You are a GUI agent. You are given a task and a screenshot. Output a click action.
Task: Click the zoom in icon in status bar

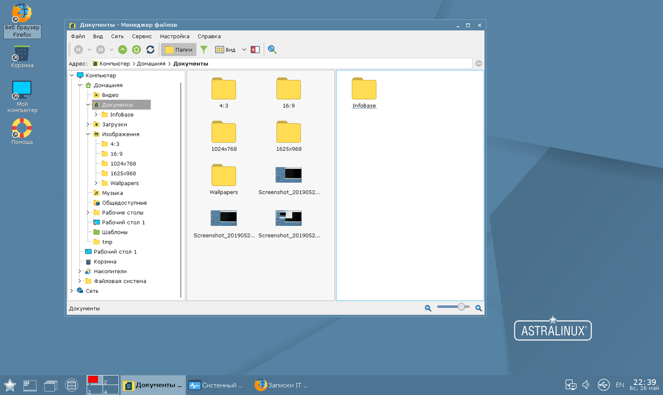click(479, 308)
